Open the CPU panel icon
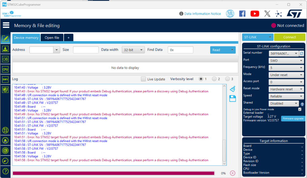 pos(5,69)
